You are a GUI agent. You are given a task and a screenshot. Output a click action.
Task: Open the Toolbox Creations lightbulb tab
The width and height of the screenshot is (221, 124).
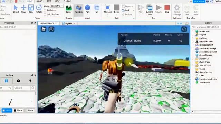click(x=30, y=81)
